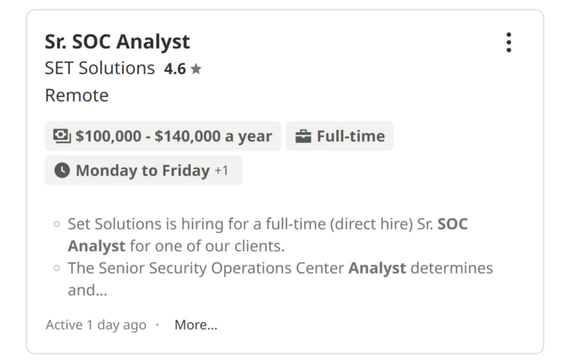Click the Full-time job type label

click(x=351, y=136)
